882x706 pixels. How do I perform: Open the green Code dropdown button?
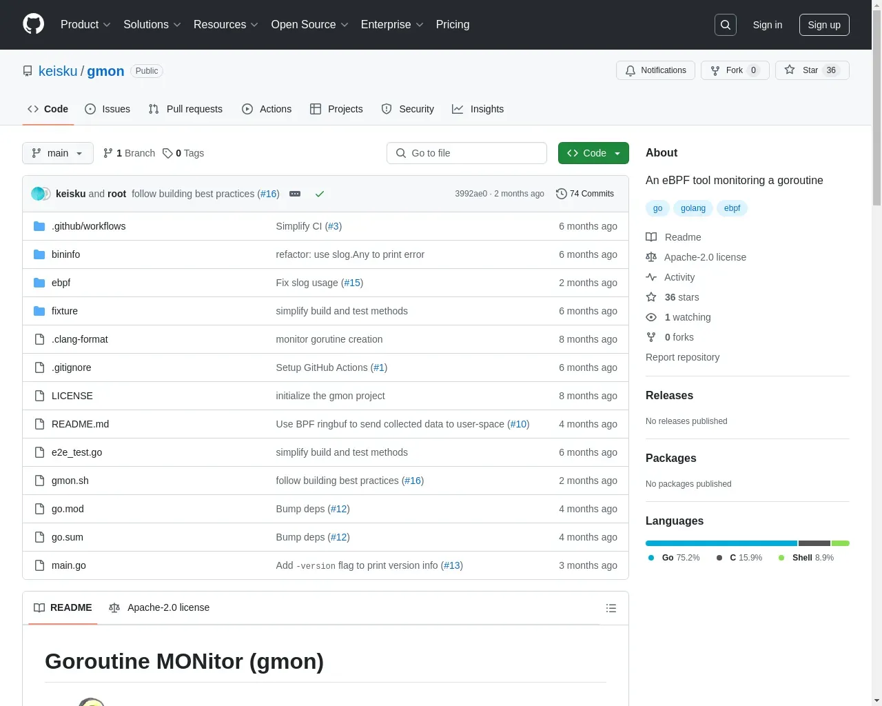click(593, 153)
